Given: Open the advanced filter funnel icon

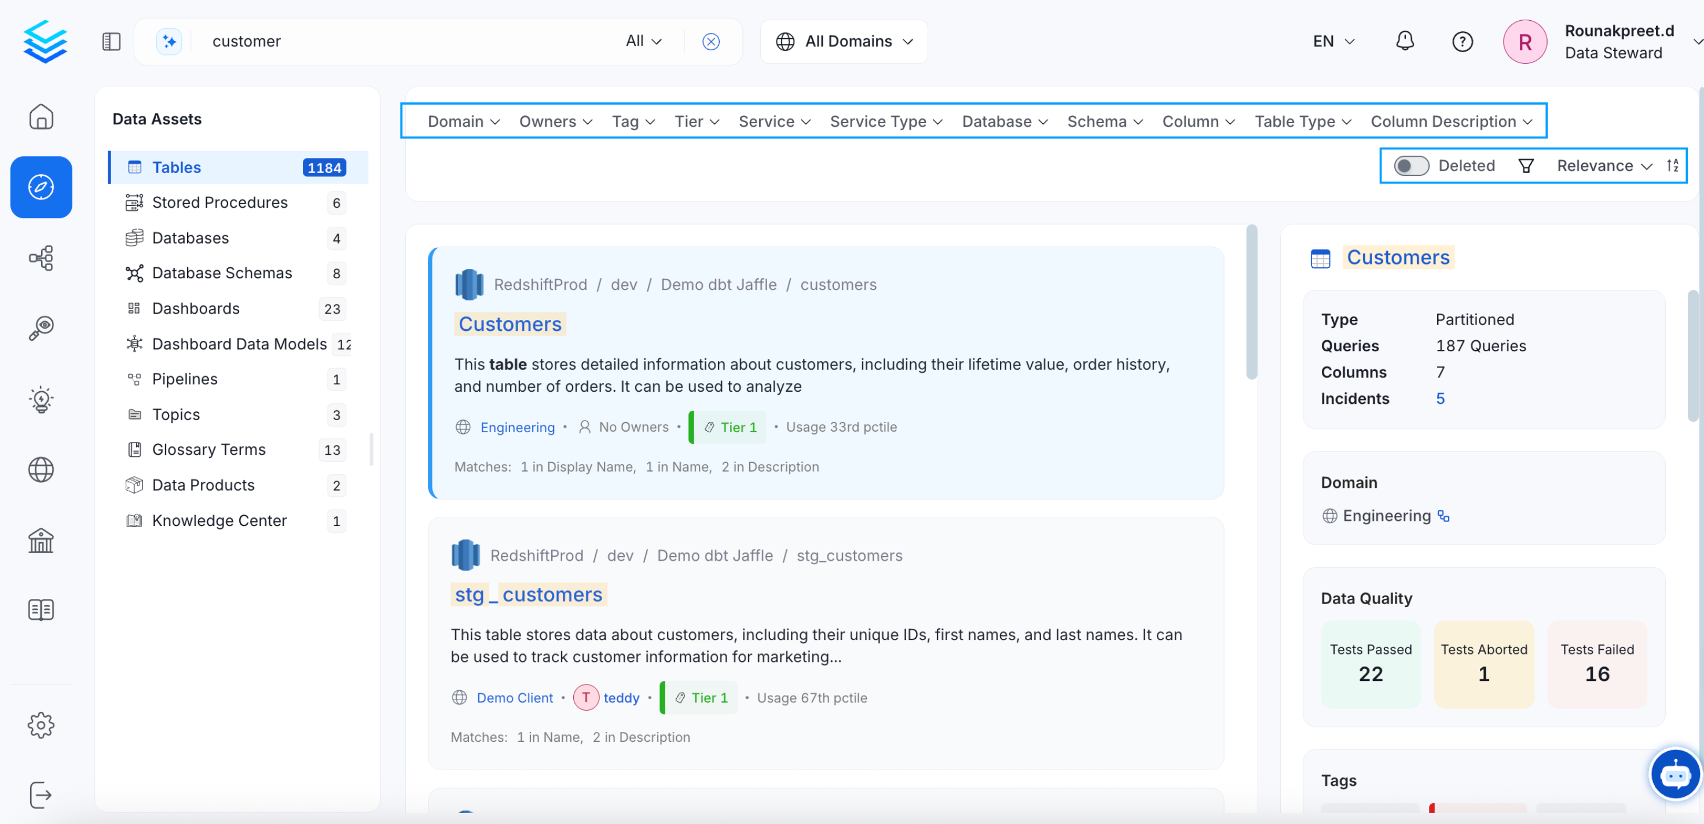Looking at the screenshot, I should coord(1526,165).
